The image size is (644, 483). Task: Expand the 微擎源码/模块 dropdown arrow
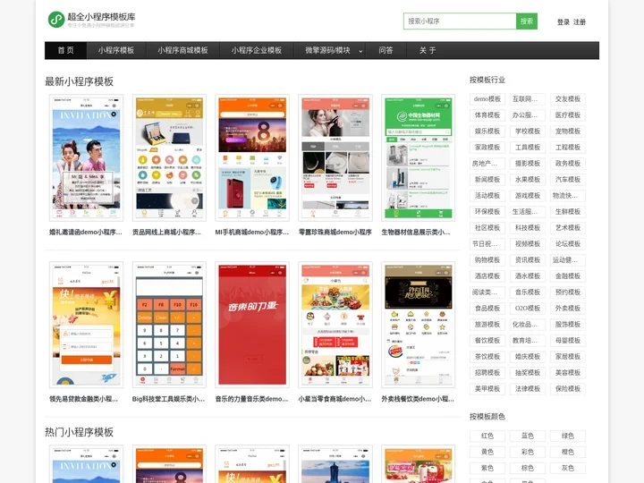[360, 51]
